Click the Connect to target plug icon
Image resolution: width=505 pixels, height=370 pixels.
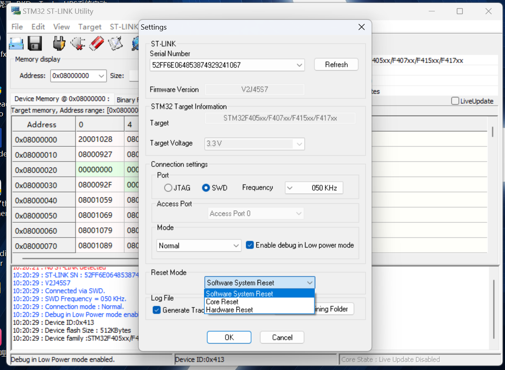(x=59, y=43)
